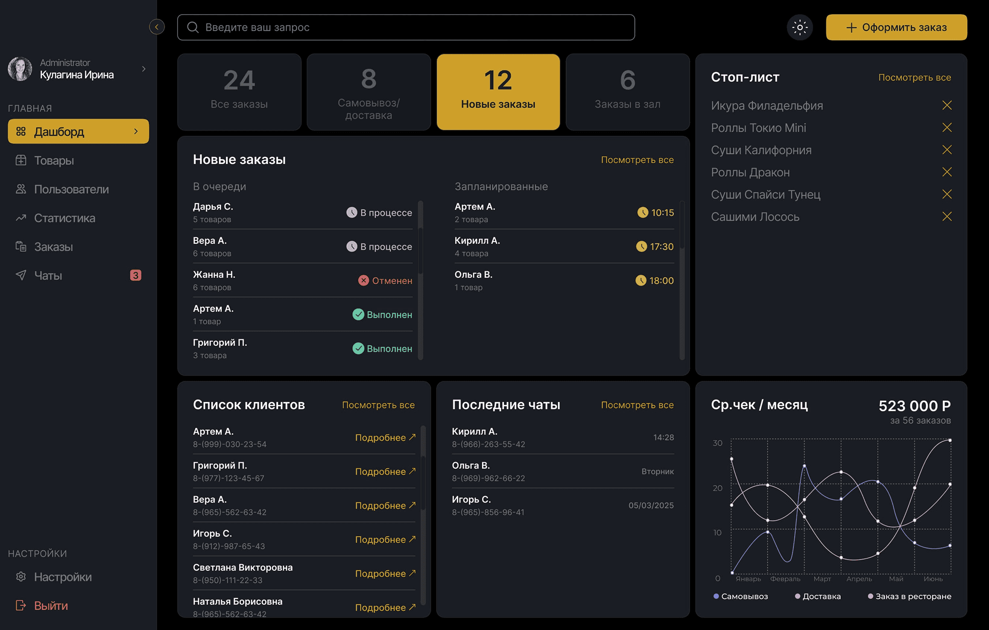This screenshot has width=989, height=630.
Task: Remove Сашими Лосось via X icon
Action: click(946, 217)
